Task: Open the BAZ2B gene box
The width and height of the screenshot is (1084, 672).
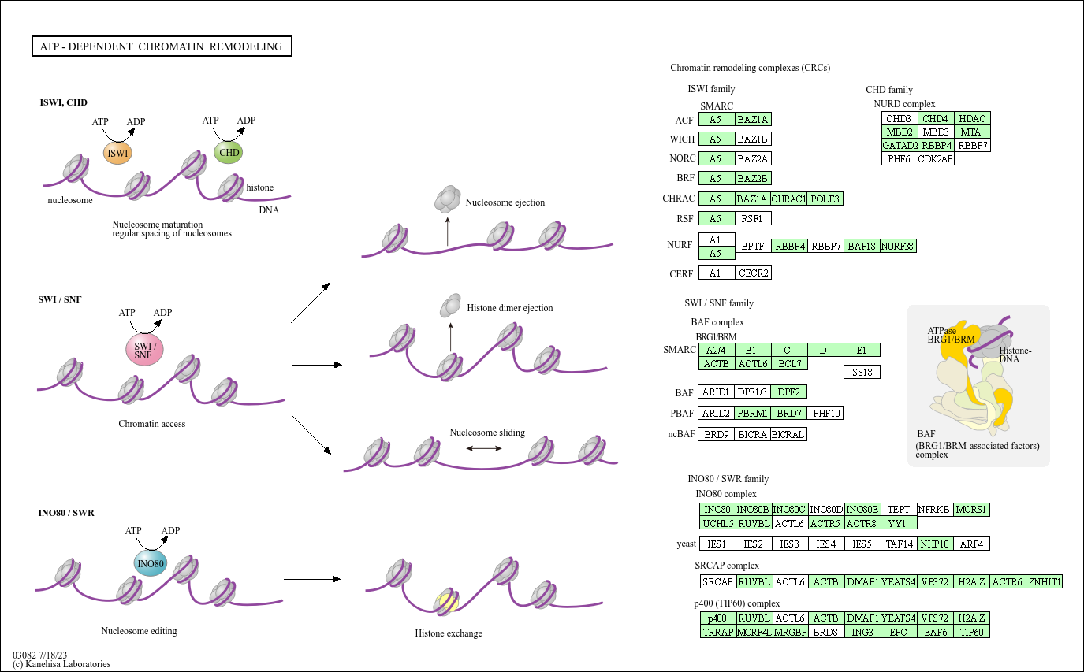Action: point(753,178)
